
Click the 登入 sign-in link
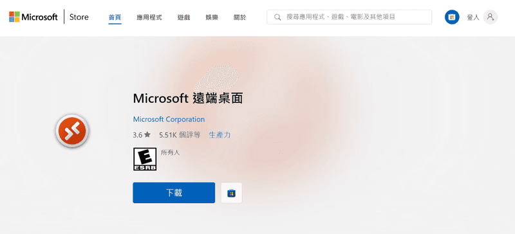click(x=473, y=17)
